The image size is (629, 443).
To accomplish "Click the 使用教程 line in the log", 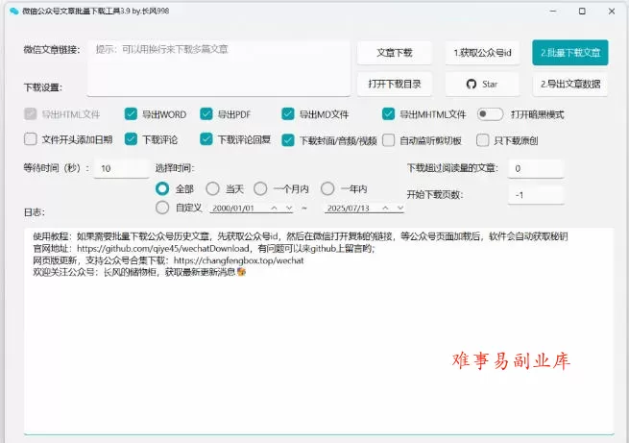I will [301, 236].
